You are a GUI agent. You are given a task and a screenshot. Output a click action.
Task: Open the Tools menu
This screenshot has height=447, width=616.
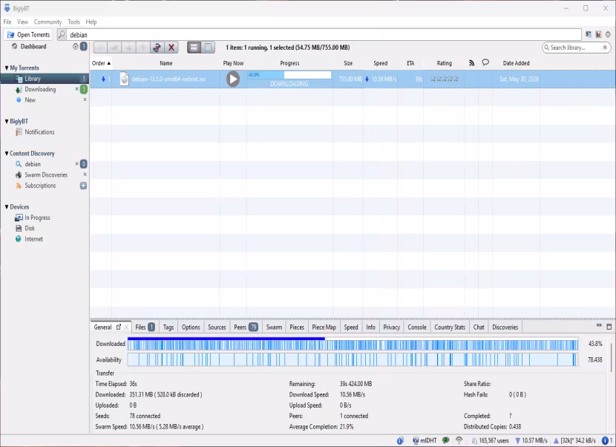[x=73, y=22]
